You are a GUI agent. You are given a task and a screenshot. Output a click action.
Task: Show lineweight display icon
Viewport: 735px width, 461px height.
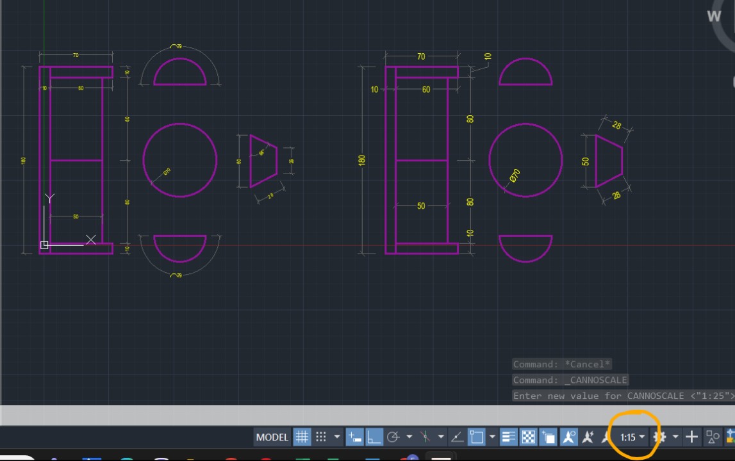509,437
